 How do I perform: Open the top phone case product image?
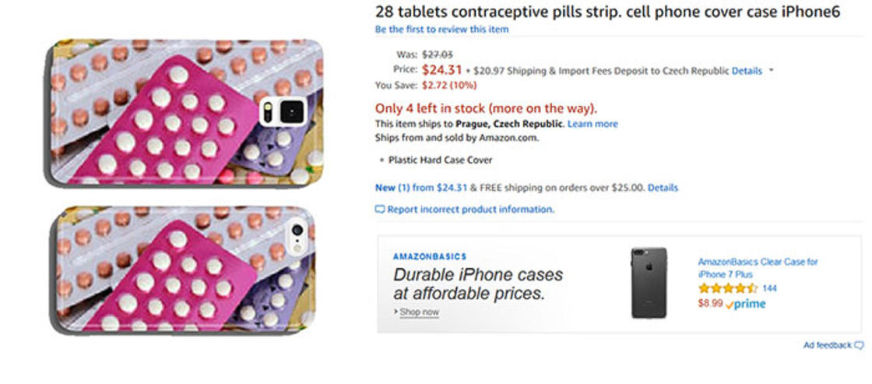184,113
